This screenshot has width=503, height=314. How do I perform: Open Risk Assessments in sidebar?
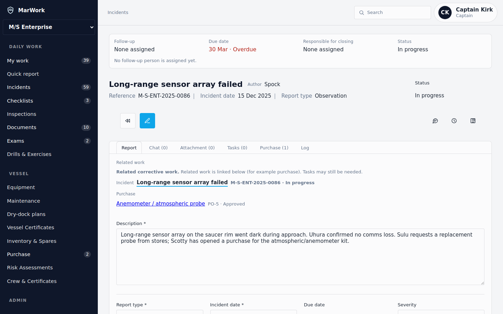tap(49, 268)
